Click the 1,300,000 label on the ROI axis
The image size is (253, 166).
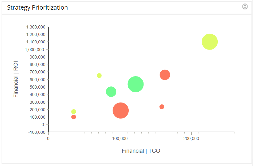tap(36, 27)
